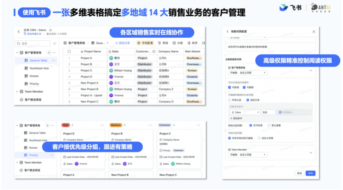This screenshot has width=343, height=190.
Task: Focus the 搜索 search field
Action: [x=33, y=44]
